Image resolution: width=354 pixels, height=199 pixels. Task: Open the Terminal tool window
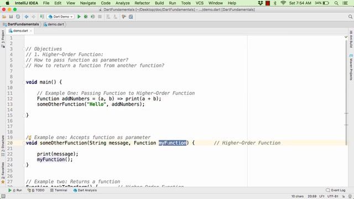coord(59,190)
